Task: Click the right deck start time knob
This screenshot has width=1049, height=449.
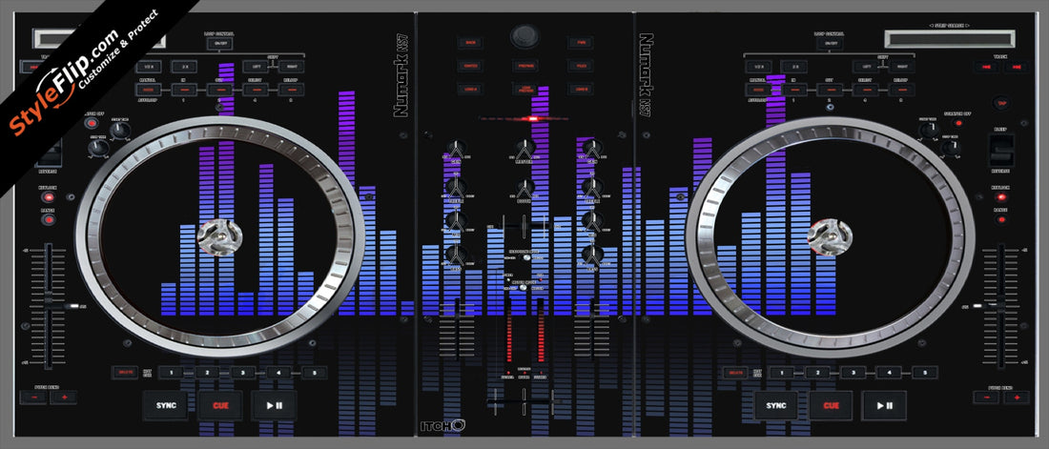Action: (929, 129)
